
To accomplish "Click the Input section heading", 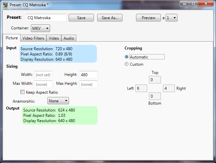I will 11,48.
